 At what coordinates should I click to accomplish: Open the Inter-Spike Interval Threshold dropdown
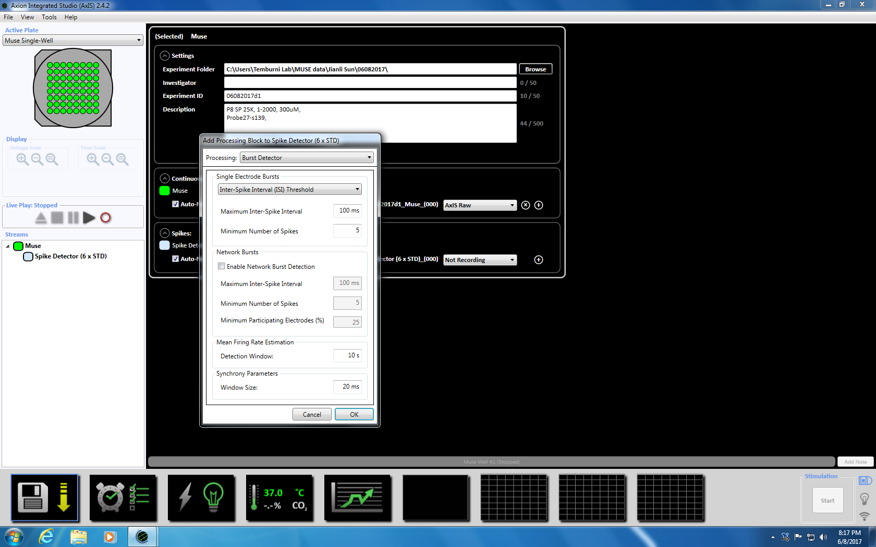coord(289,190)
